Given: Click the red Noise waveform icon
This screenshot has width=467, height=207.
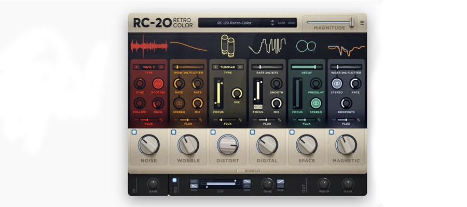Looking at the screenshot, I should click(148, 48).
